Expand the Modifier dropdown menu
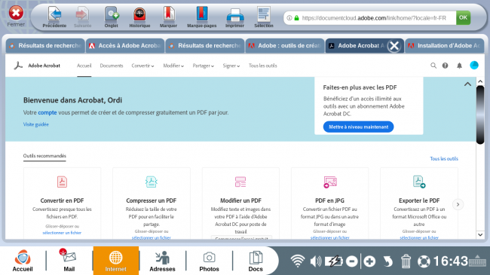This screenshot has height=275, width=490. 173,66
